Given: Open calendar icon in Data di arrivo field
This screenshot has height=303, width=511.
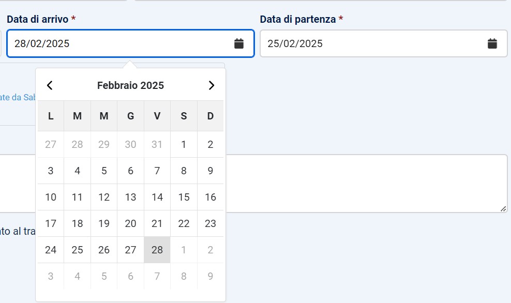Looking at the screenshot, I should pos(239,43).
